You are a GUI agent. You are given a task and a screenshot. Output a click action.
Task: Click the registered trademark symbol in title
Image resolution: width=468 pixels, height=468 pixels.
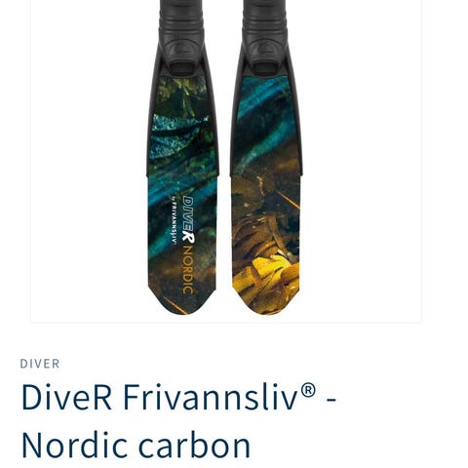click(308, 390)
